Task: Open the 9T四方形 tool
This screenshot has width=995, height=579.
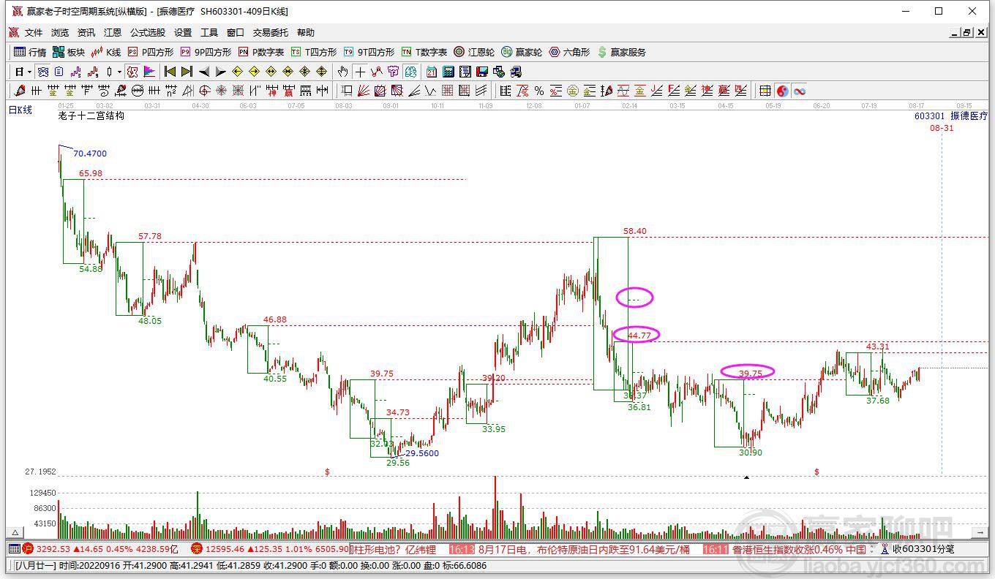Action: click(x=369, y=52)
